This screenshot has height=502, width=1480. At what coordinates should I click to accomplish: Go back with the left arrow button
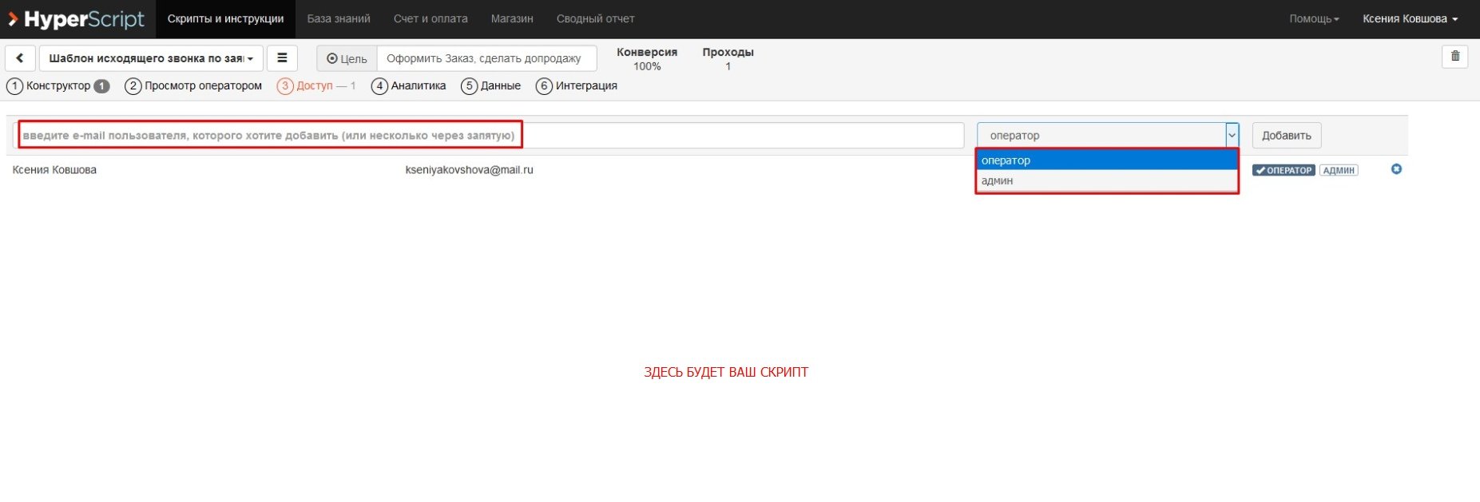pos(20,58)
